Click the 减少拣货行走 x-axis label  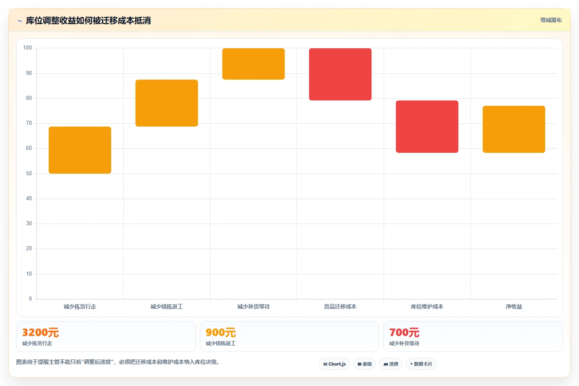click(x=80, y=306)
